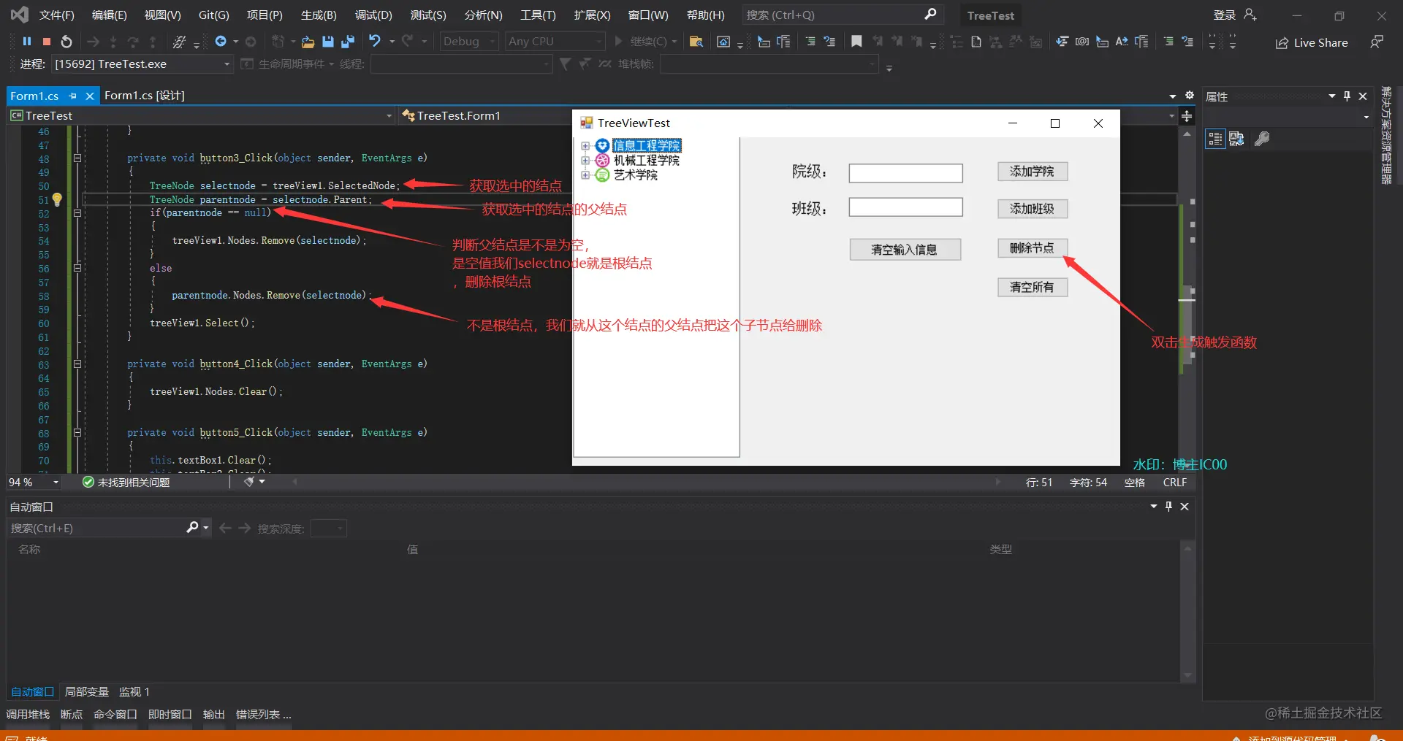1403x741 pixels.
Task: Toggle a bookmark using the bookmark icon
Action: [x=856, y=42]
